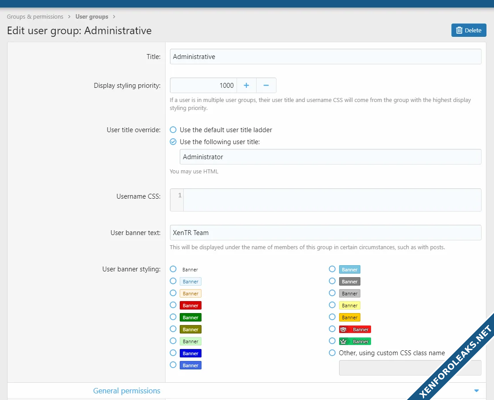Select the red banner with staff icon
The height and width of the screenshot is (400, 494).
(332, 329)
